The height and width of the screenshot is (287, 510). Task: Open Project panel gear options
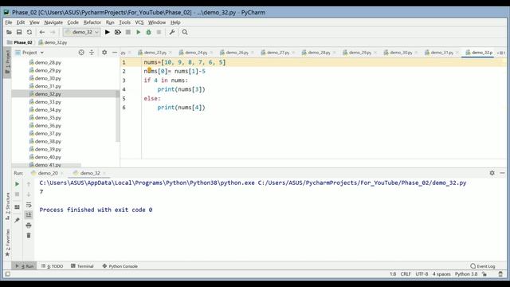104,52
